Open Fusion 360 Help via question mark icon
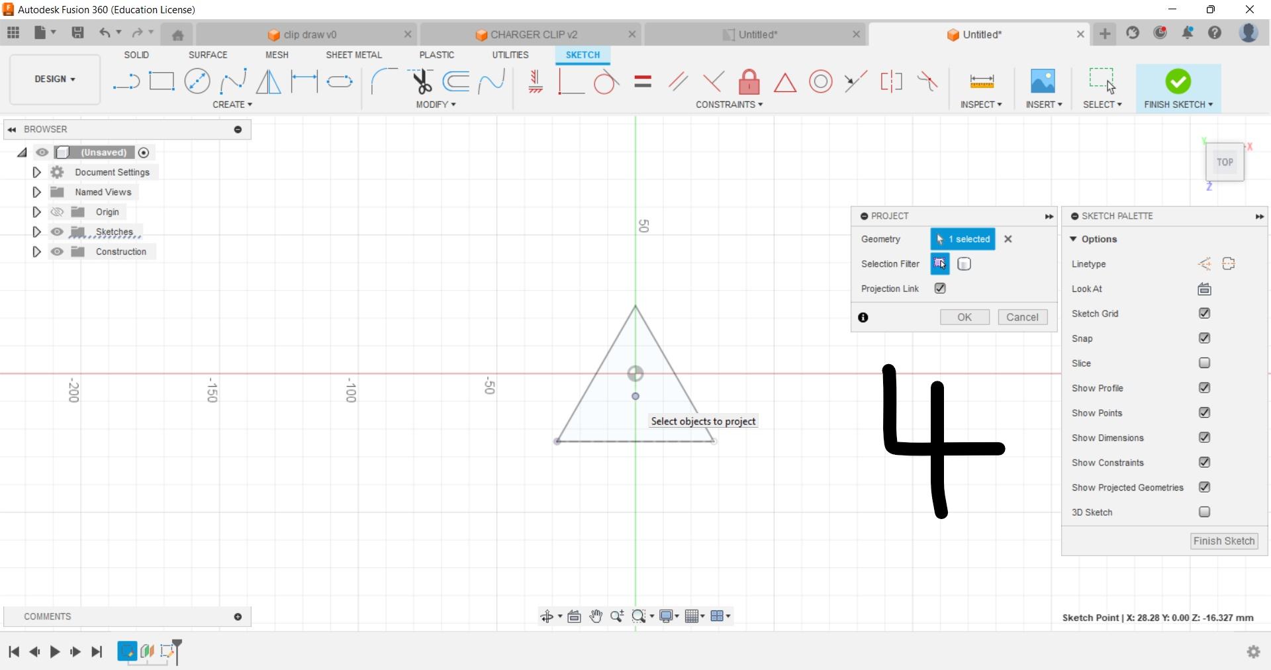 [1215, 33]
